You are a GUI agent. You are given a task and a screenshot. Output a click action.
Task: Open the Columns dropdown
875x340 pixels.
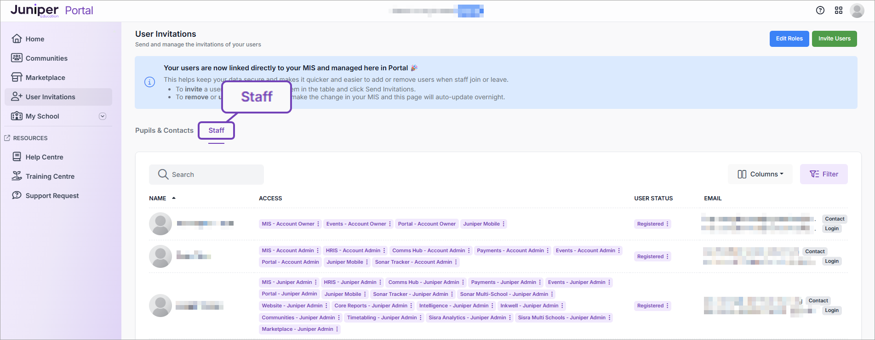pyautogui.click(x=760, y=174)
